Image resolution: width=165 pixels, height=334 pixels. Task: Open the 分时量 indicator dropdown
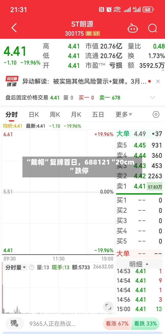16,267
